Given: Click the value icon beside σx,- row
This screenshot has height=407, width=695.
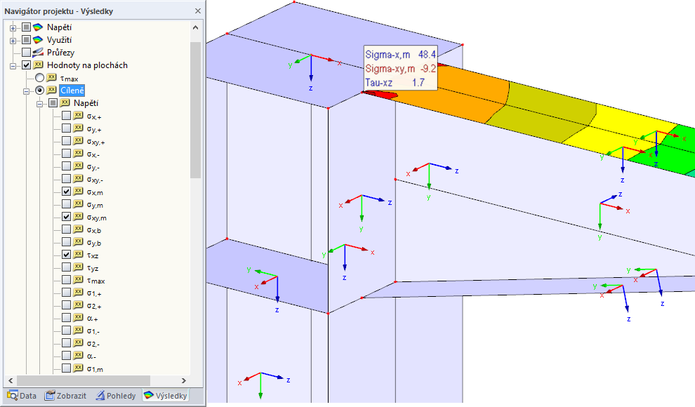Looking at the screenshot, I should pyautogui.click(x=78, y=154).
